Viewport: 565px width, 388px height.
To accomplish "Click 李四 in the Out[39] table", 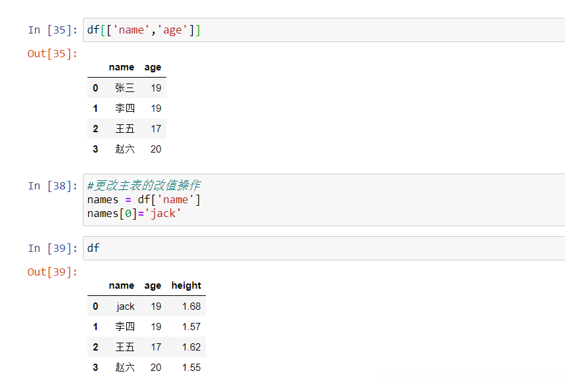I will point(125,327).
